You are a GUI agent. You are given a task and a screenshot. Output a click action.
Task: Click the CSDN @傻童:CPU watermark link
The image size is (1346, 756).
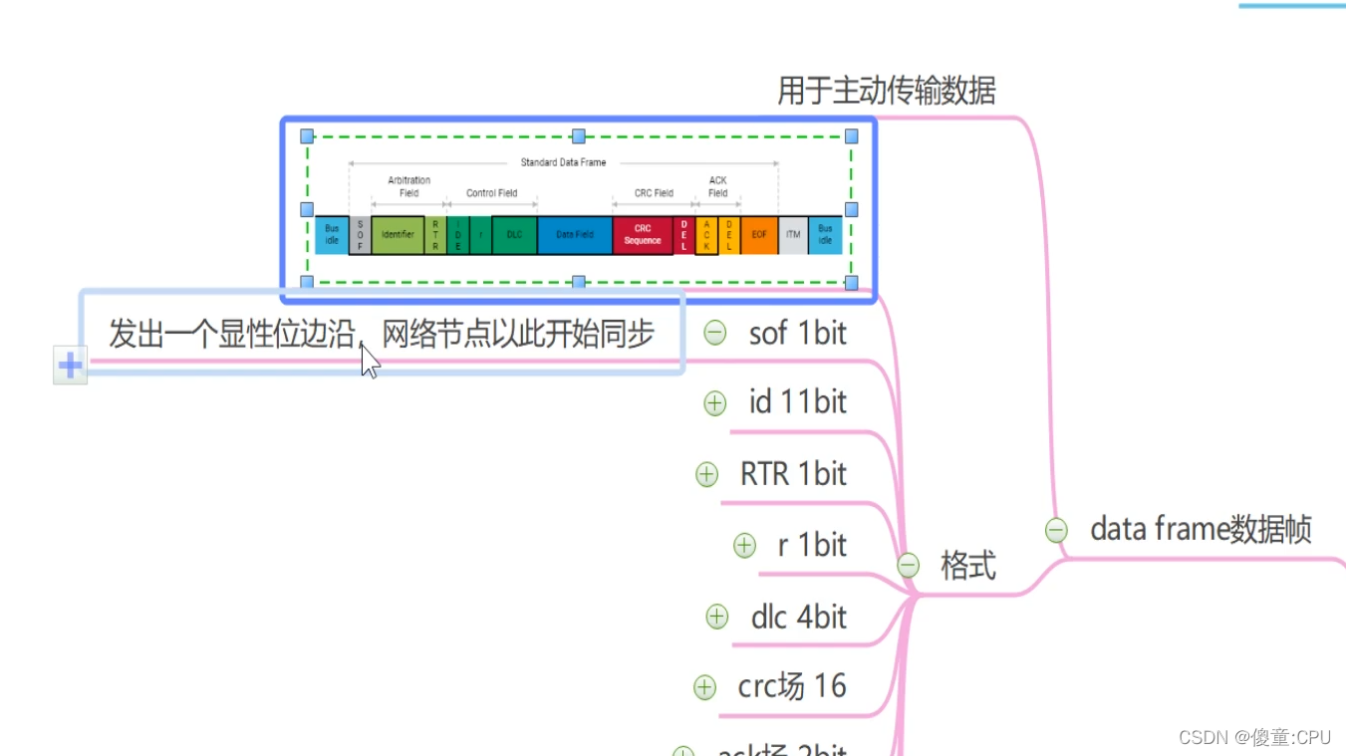pos(1256,738)
